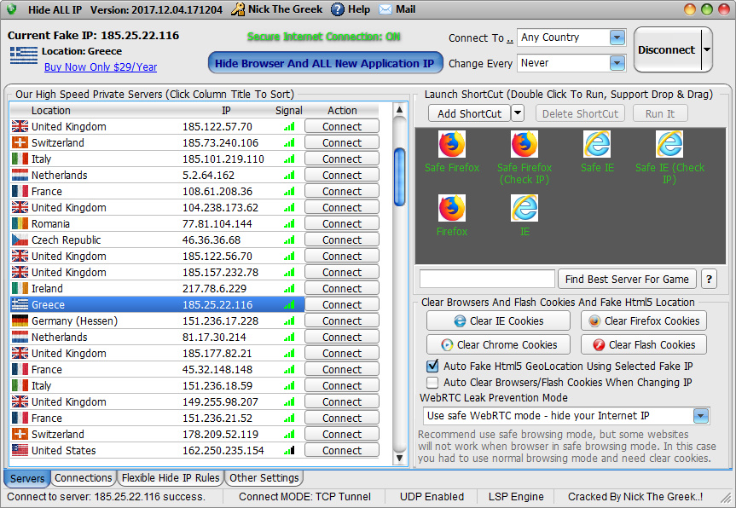
Task: Click the Add ShortCut button
Action: click(469, 113)
